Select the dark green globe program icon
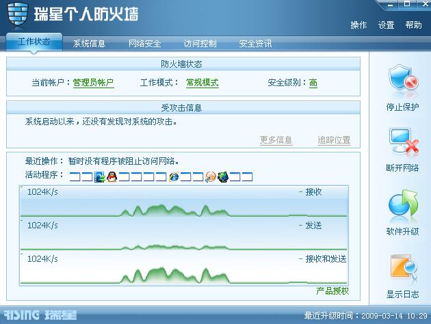 [222, 177]
